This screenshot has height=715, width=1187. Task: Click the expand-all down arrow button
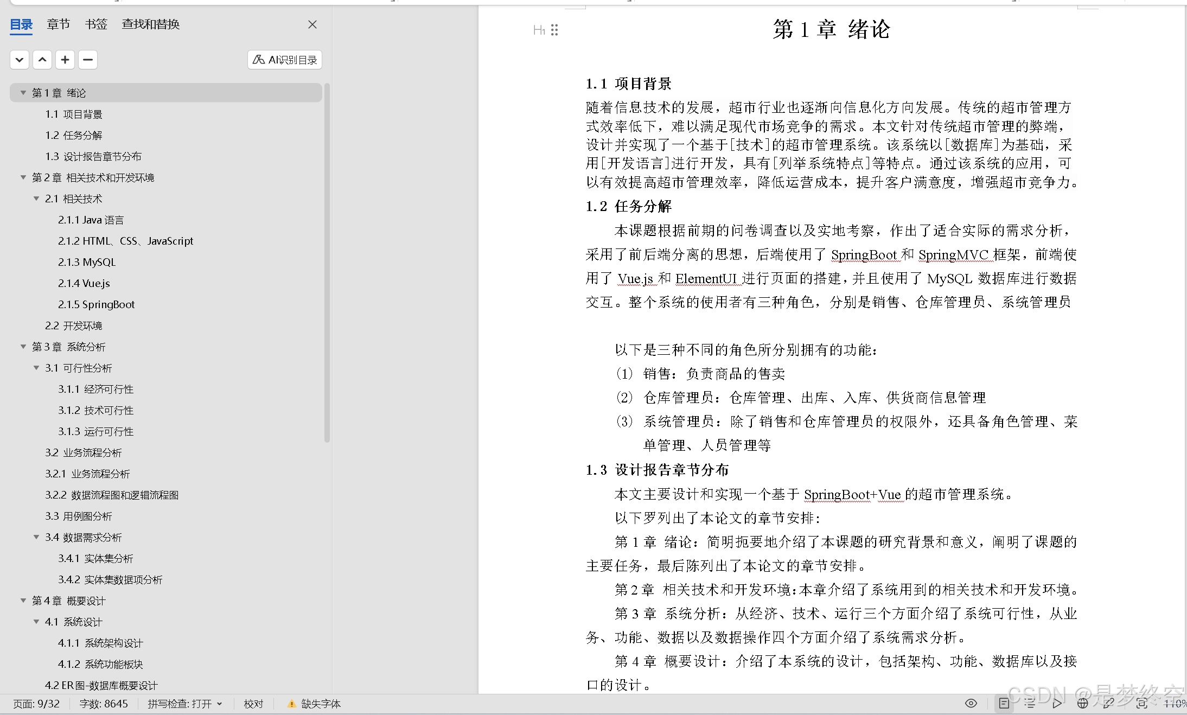point(20,60)
